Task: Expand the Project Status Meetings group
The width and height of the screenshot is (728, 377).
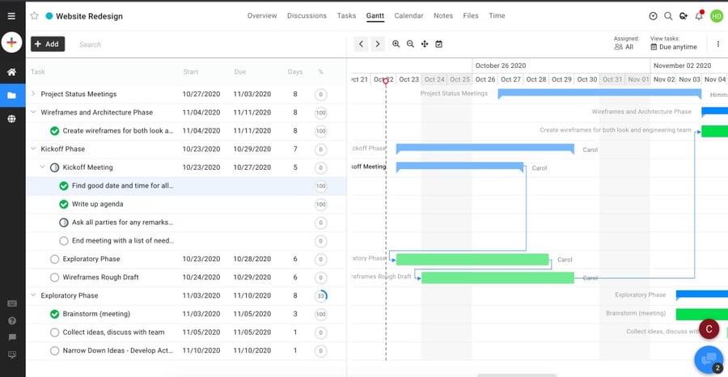Action: 33,94
